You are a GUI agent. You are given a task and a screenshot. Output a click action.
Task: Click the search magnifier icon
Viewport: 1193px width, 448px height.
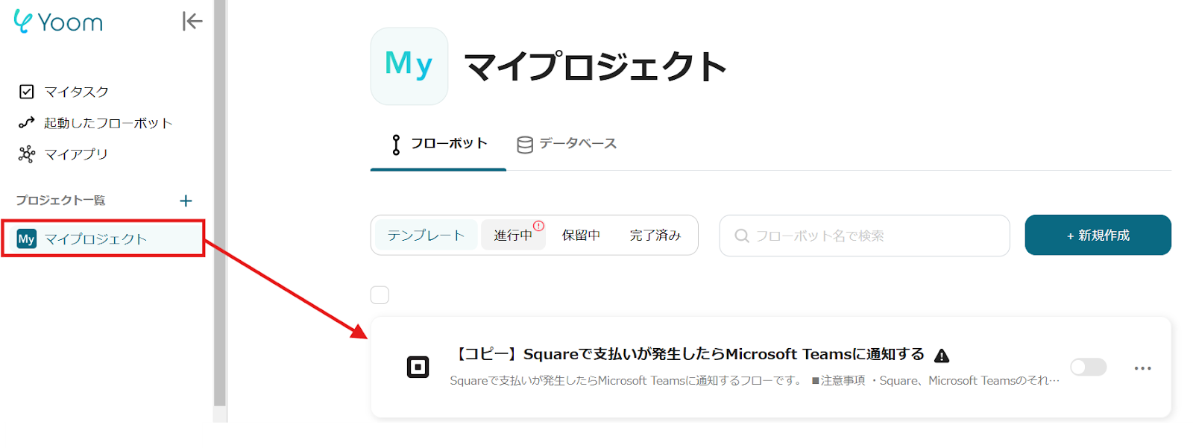coord(742,236)
